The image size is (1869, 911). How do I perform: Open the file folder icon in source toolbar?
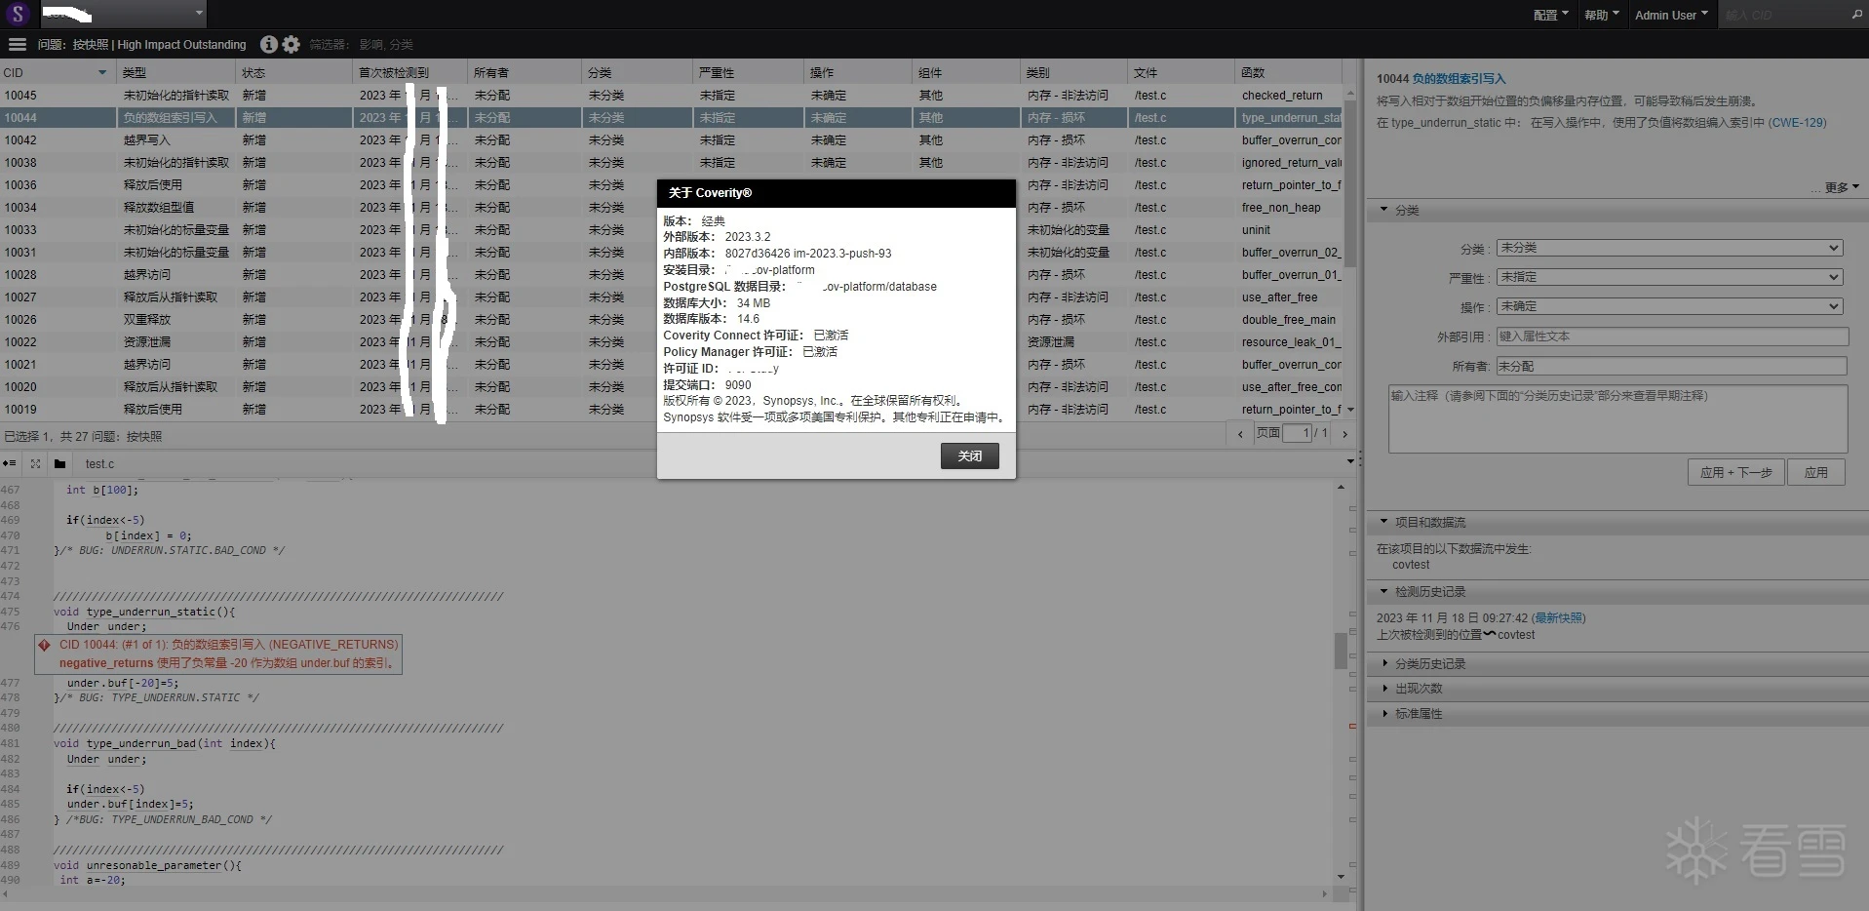click(x=60, y=463)
